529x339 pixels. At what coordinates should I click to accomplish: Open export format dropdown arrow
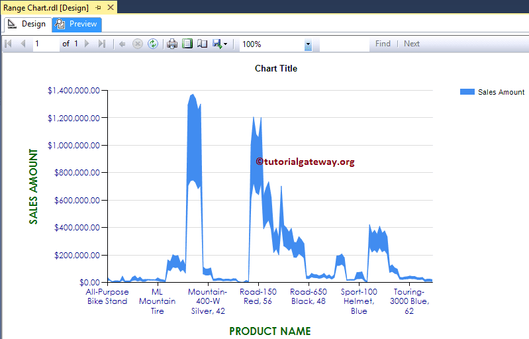225,44
